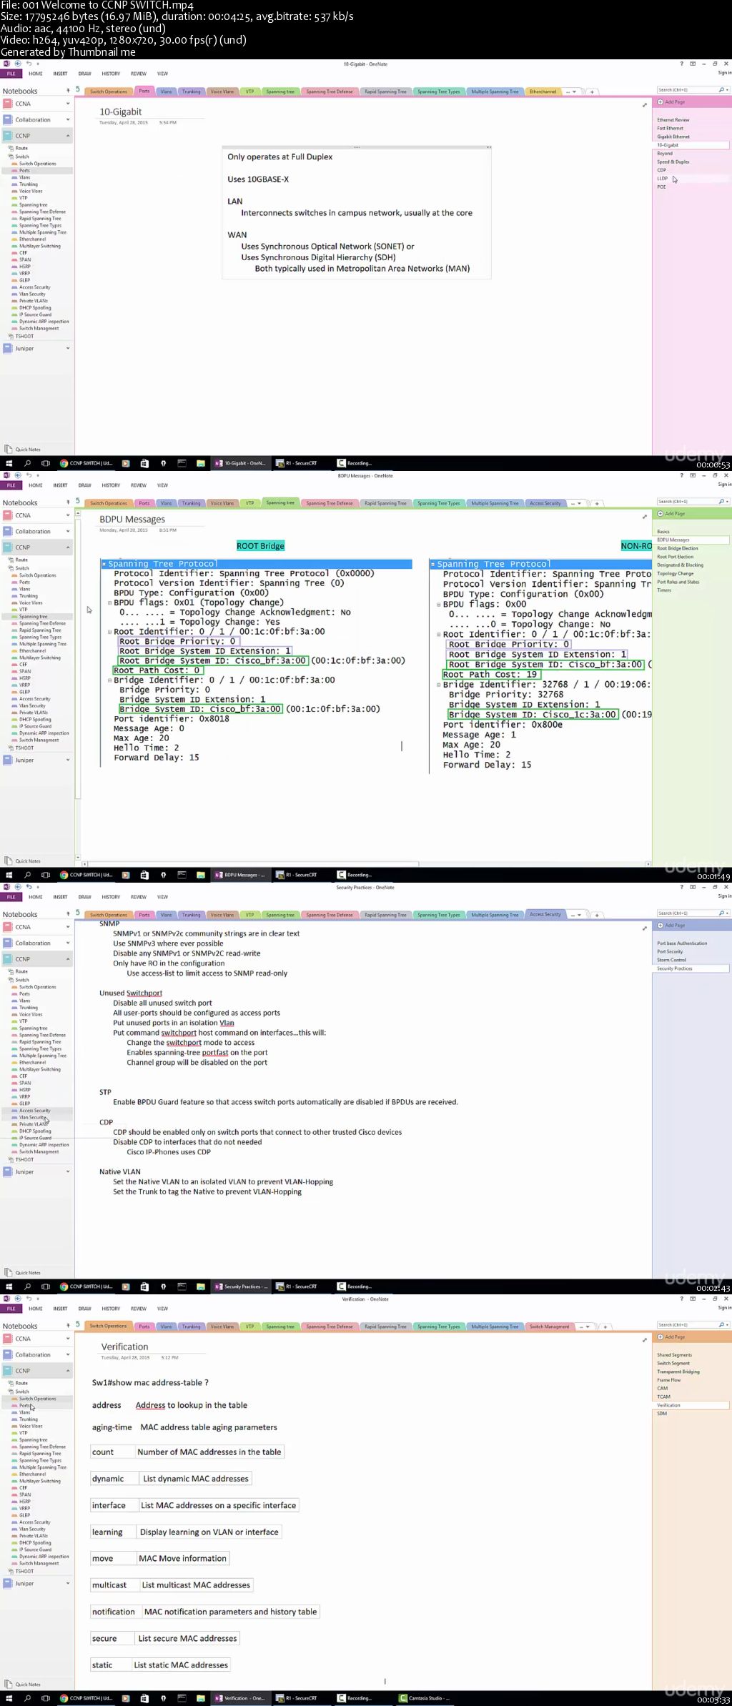Select TSHOOT in 10-Gigabit window notebook tree
This screenshot has height=1706, width=732.
pyautogui.click(x=24, y=336)
